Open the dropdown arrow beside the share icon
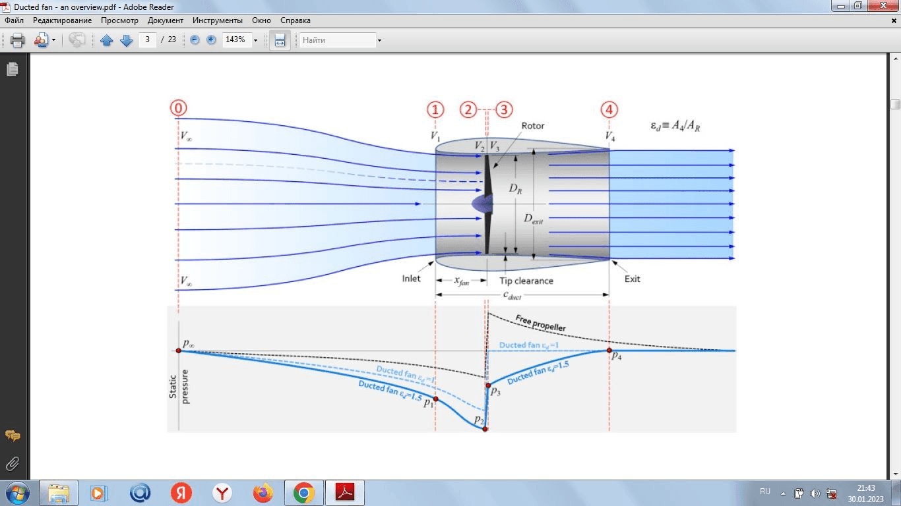 click(53, 40)
